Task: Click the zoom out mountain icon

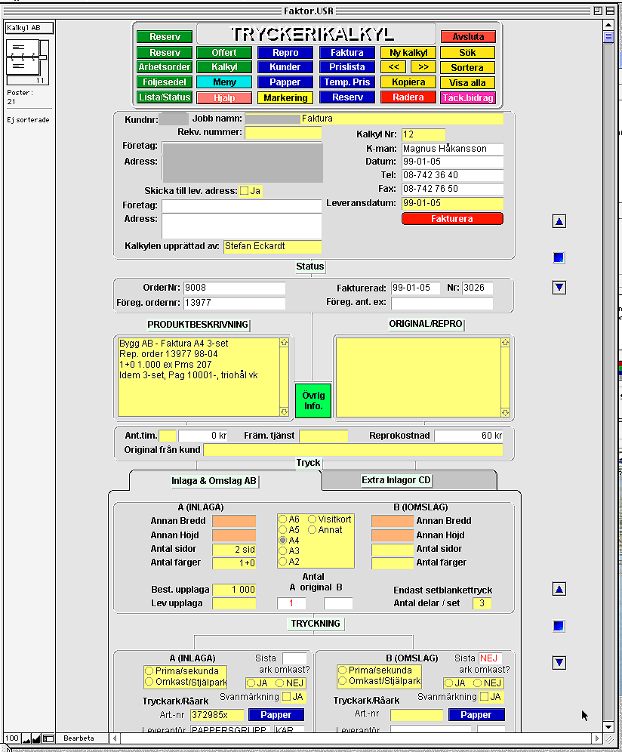Action: tap(26, 738)
